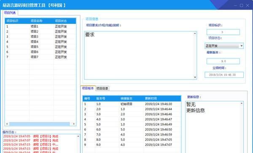Click log entry 19:47:05 读取【项目3】完成
Viewport: 253px width, 153px height.
coord(31,136)
